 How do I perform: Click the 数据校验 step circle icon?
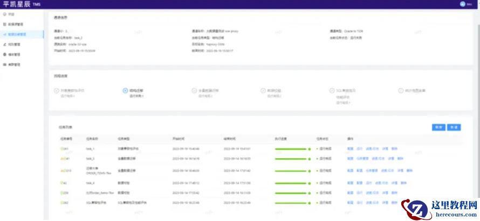click(263, 91)
